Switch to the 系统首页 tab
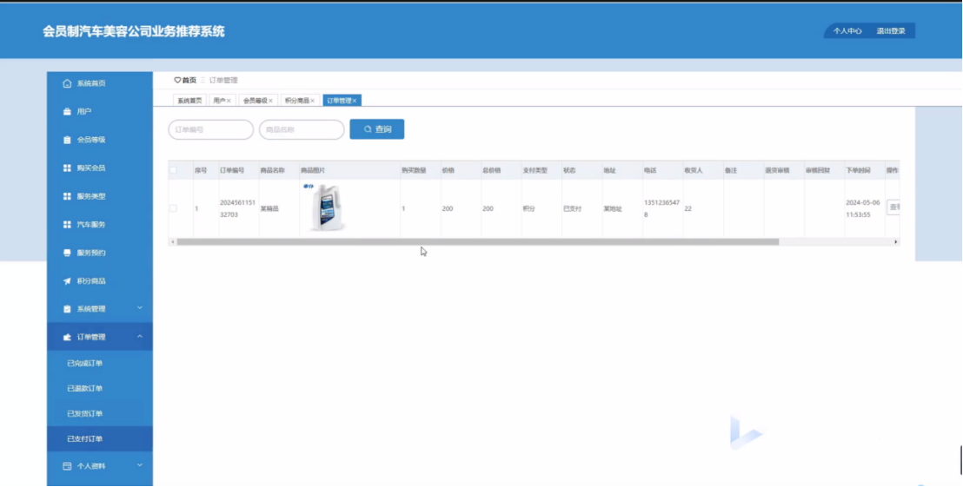Screen dimensions: 963x487 [189, 101]
